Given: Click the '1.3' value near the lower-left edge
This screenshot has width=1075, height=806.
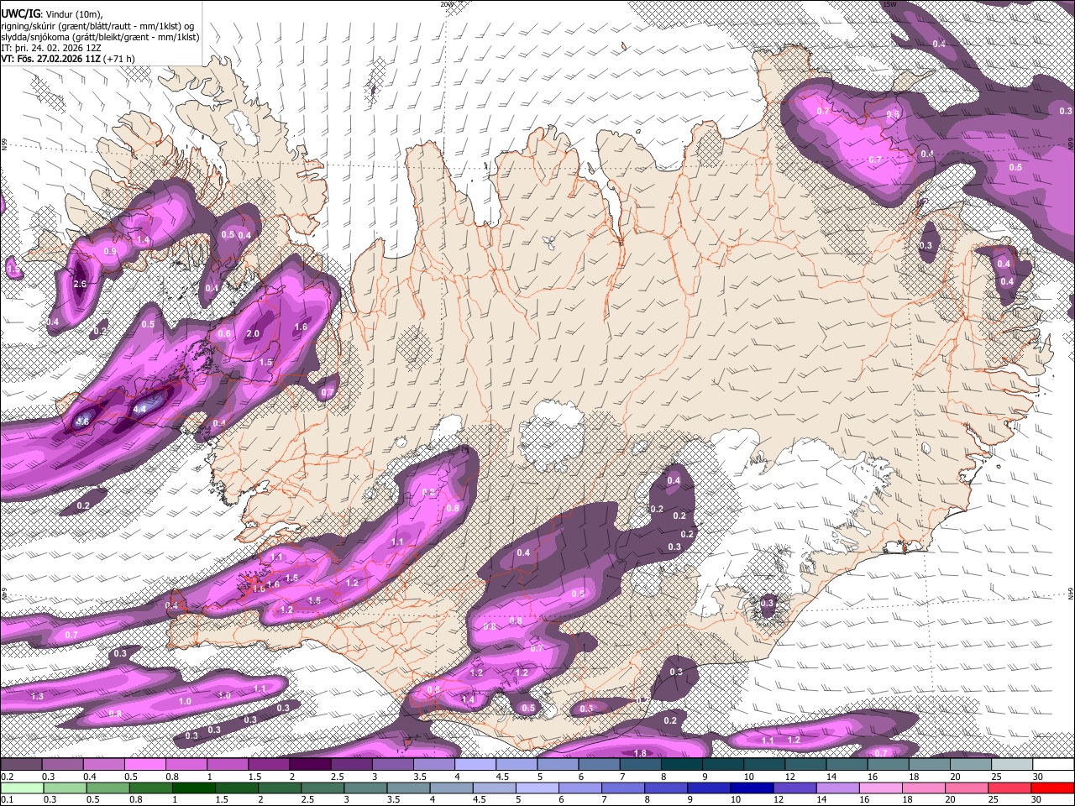Looking at the screenshot, I should coord(37,697).
